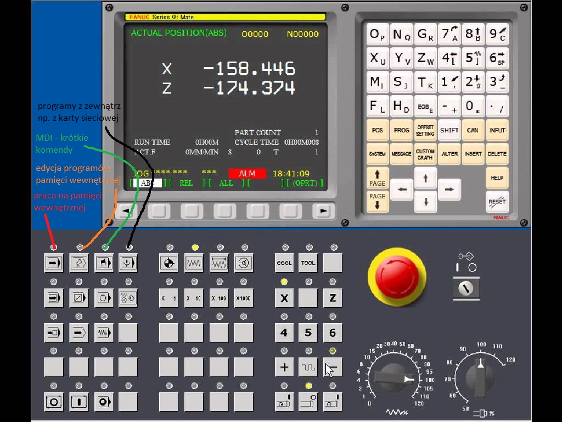Select the Z axis button on operator panel

(333, 298)
